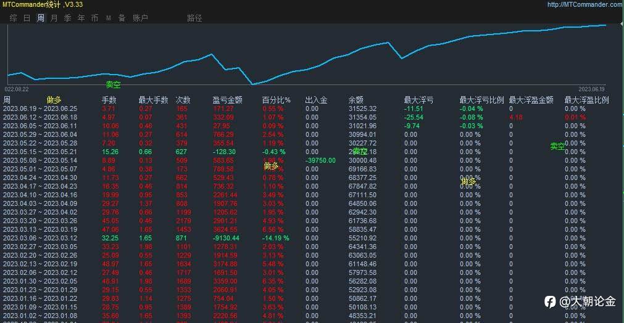Open the 月 monthly tab

(x=54, y=18)
